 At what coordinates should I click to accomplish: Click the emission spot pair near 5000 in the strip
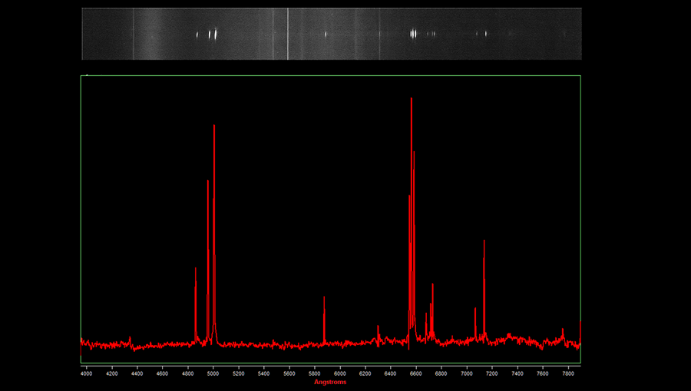point(214,34)
